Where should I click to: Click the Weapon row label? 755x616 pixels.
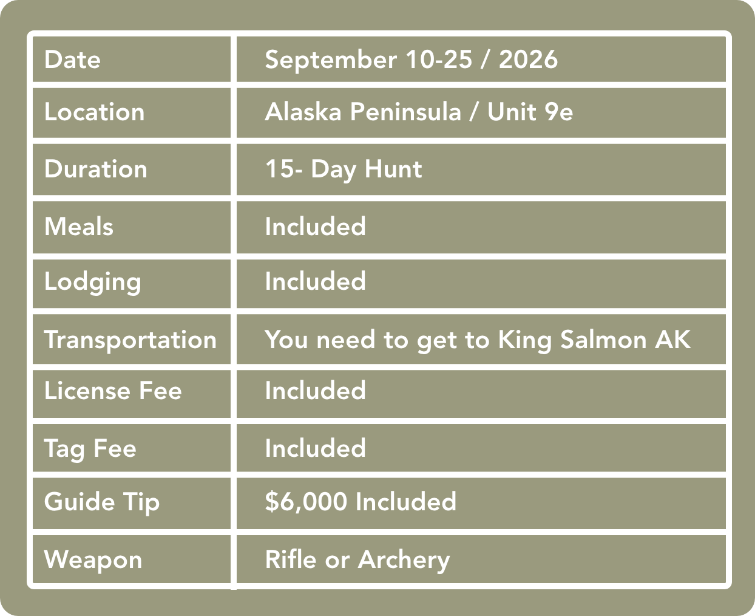pos(93,560)
